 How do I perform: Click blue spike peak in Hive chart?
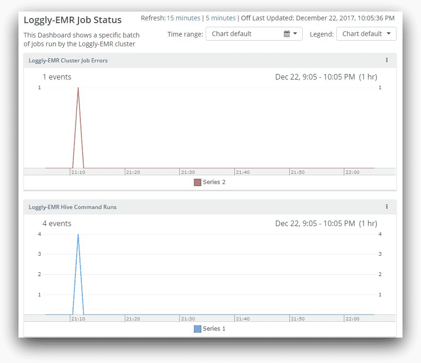[x=78, y=234]
